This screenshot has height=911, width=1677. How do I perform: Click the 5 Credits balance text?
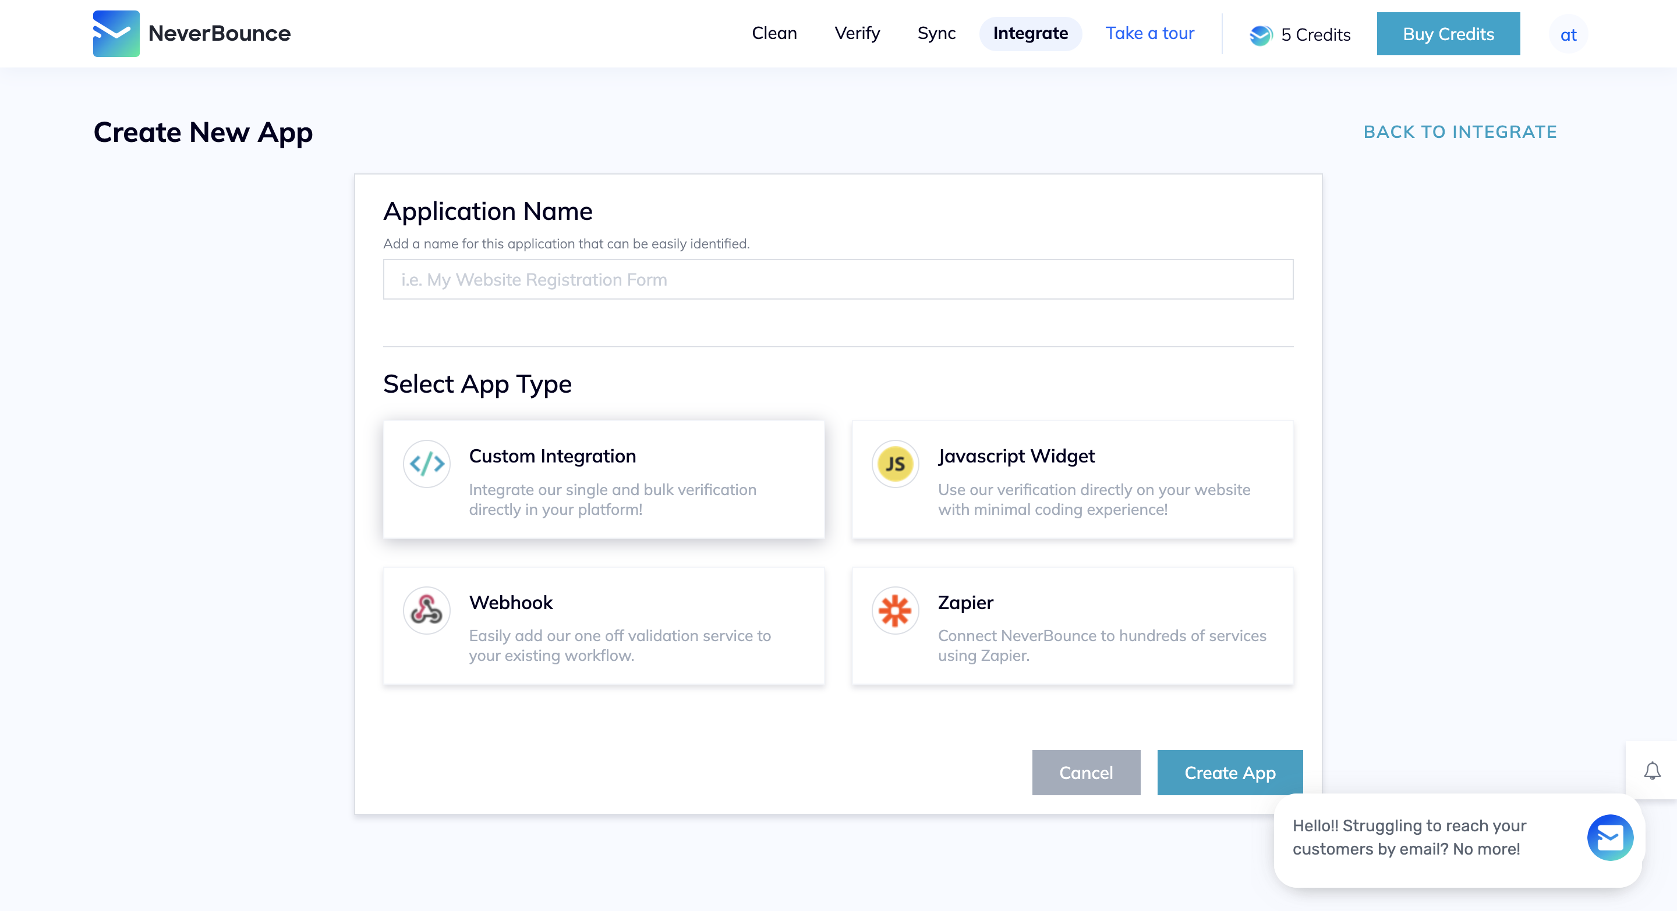coord(1315,34)
